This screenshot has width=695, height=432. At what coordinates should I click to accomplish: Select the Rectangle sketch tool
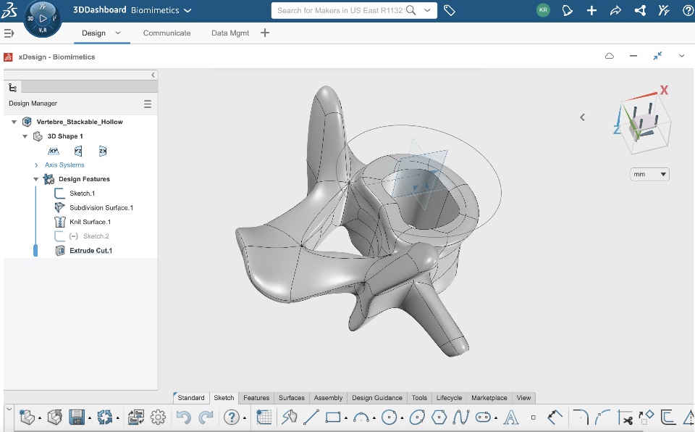pos(333,418)
